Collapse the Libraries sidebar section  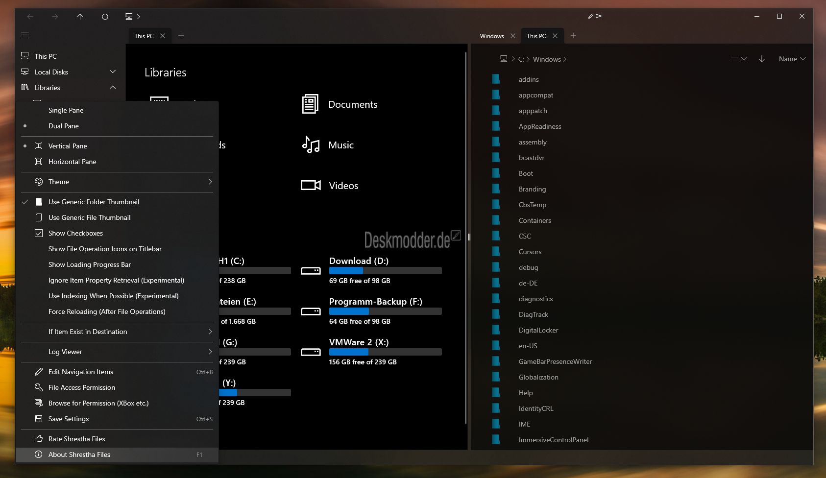[x=113, y=88]
